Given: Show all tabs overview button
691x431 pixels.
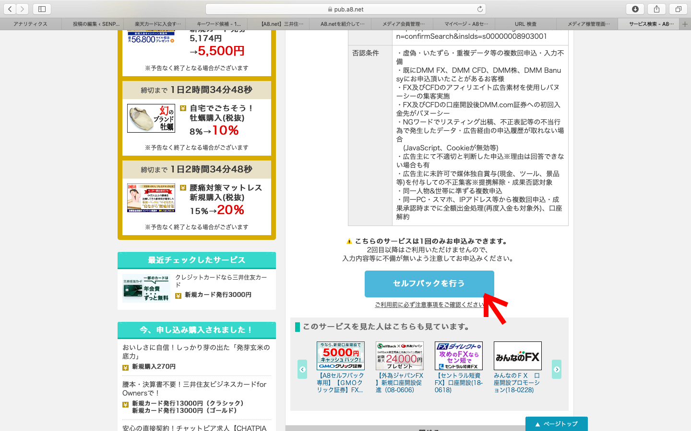Looking at the screenshot, I should tap(678, 9).
